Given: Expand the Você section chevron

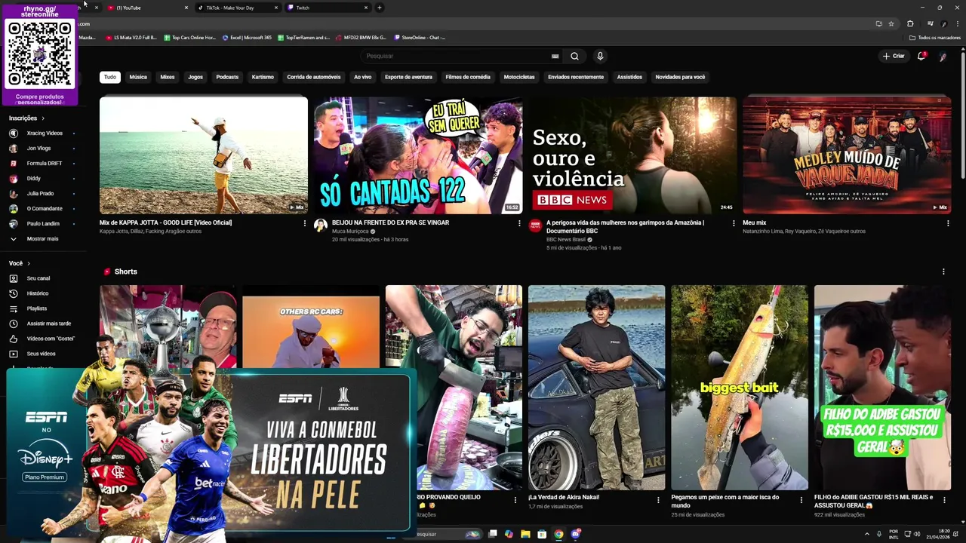Looking at the screenshot, I should pyautogui.click(x=29, y=263).
